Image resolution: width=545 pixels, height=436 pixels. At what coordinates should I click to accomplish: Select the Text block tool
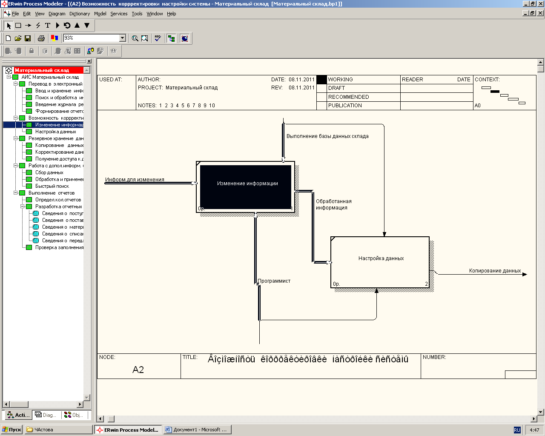[48, 26]
